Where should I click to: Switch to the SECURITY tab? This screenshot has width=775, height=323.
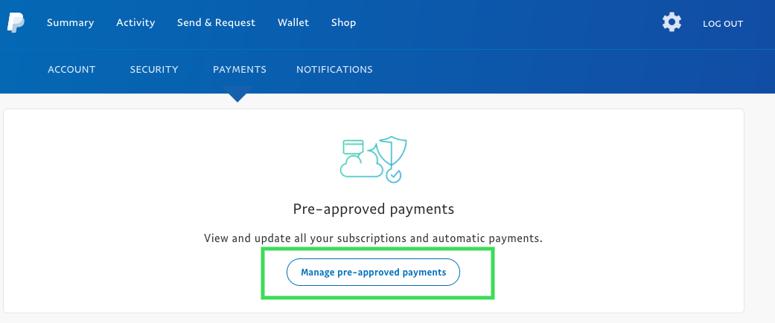point(154,70)
